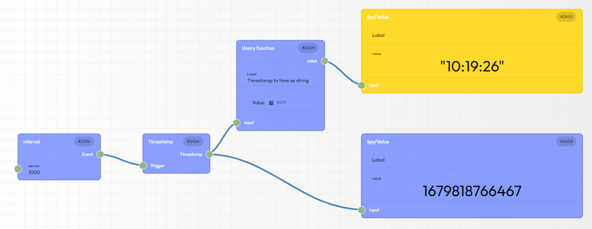Image resolution: width=592 pixels, height=229 pixels.
Task: Click the 'Timestamp to time as string' label field
Action: point(278,80)
